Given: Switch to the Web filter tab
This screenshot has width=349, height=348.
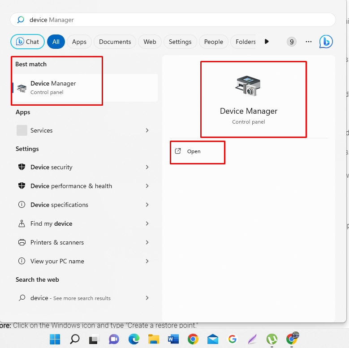Looking at the screenshot, I should coord(150,42).
